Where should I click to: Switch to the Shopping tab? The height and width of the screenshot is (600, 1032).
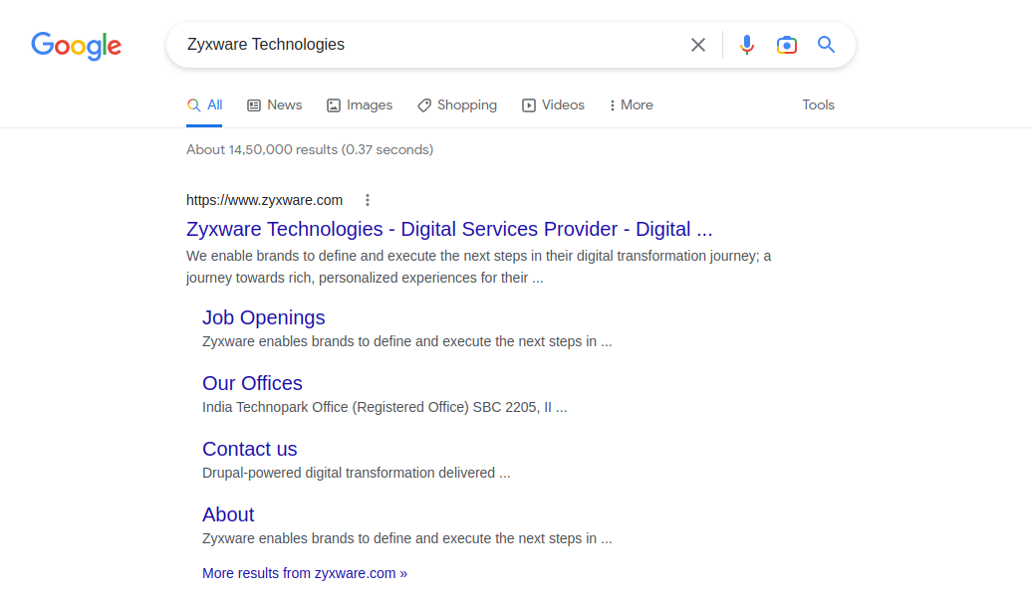tap(457, 104)
